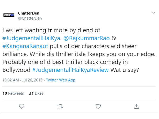159x119 pixels.
Task: Open the Twitter Web App source link
Action: tap(61, 80)
